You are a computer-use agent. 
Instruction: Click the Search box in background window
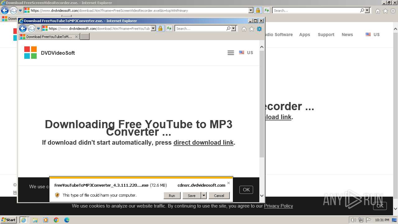coord(316,10)
